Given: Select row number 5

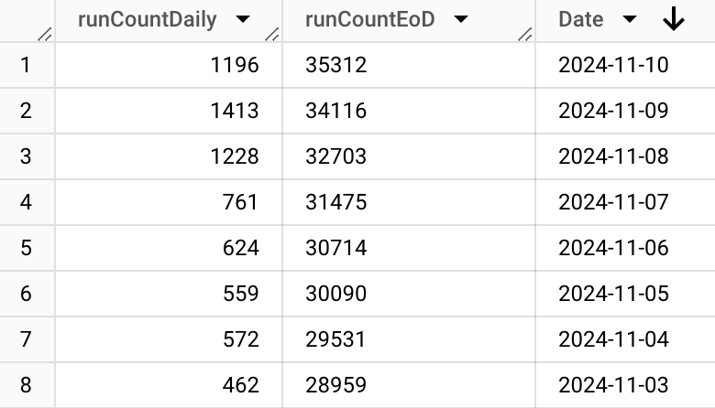Looking at the screenshot, I should (x=27, y=248).
